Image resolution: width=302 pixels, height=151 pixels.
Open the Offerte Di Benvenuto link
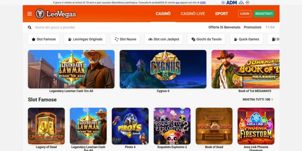click(x=224, y=27)
